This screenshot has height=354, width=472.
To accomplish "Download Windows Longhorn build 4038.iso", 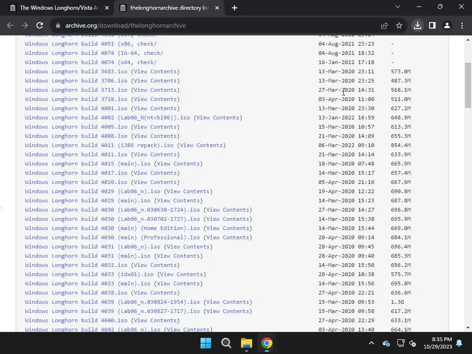I will tap(76, 293).
